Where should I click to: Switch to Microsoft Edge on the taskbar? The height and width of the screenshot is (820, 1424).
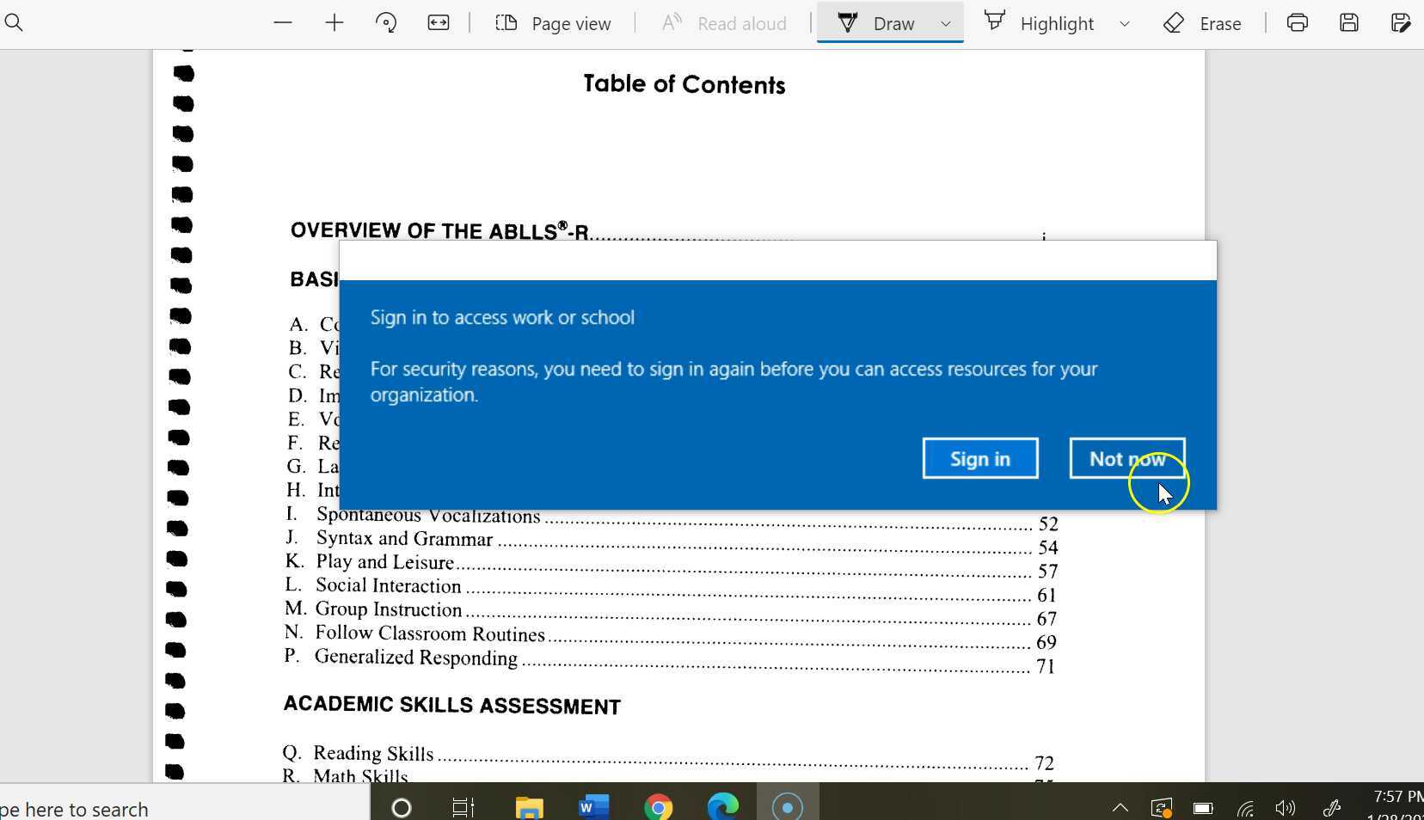point(723,807)
